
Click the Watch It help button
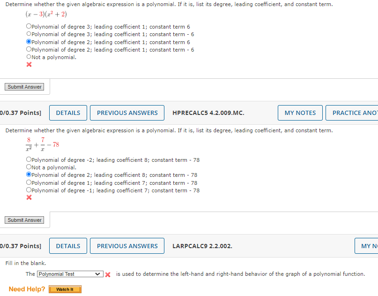[65, 289]
